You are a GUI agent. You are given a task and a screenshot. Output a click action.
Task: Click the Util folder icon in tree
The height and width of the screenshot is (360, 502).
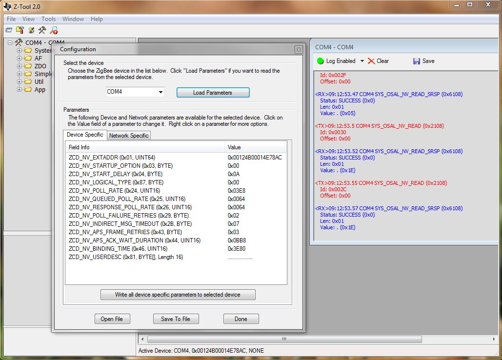coord(28,81)
